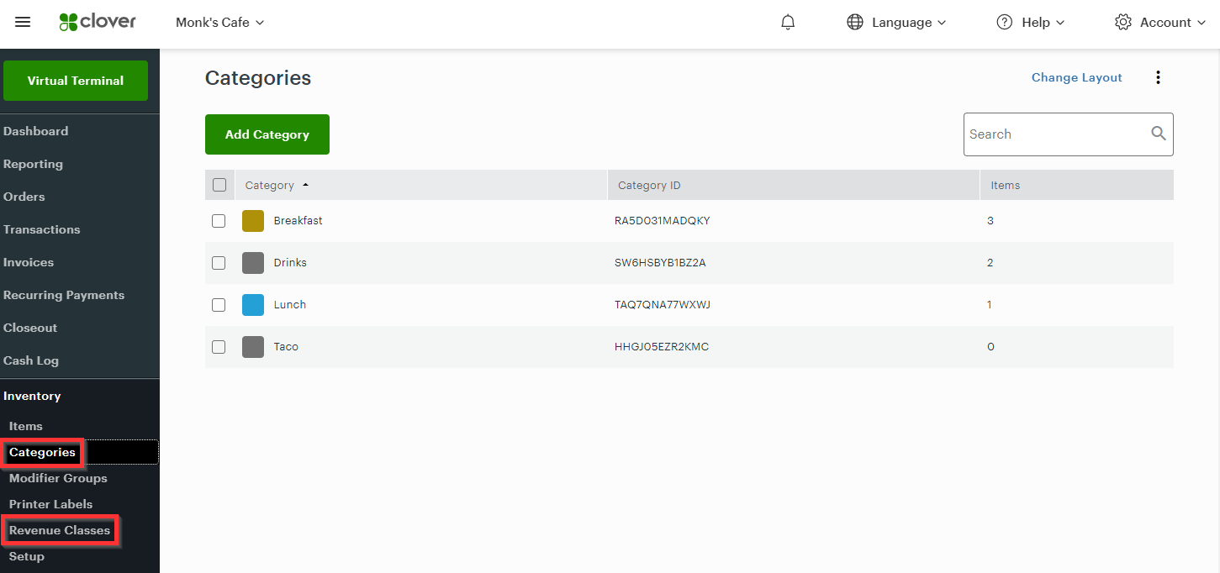Open the Help dropdown
The width and height of the screenshot is (1220, 573).
tap(1043, 23)
